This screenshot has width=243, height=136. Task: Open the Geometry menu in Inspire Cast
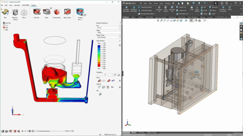(x=17, y=5)
